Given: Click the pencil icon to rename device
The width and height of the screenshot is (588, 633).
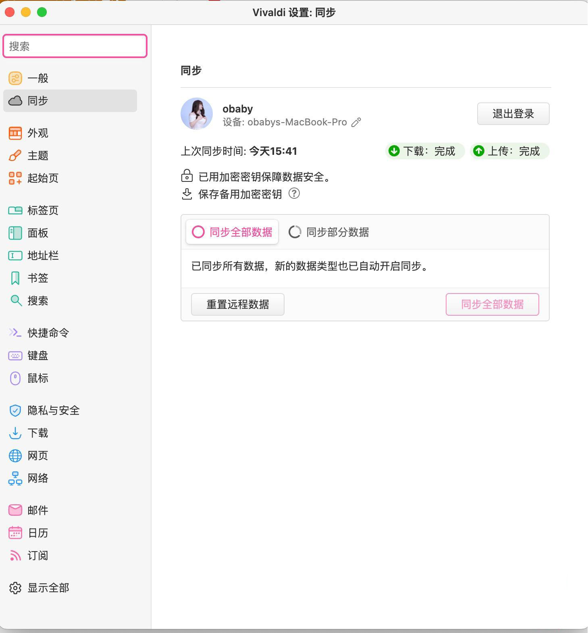Looking at the screenshot, I should point(356,123).
